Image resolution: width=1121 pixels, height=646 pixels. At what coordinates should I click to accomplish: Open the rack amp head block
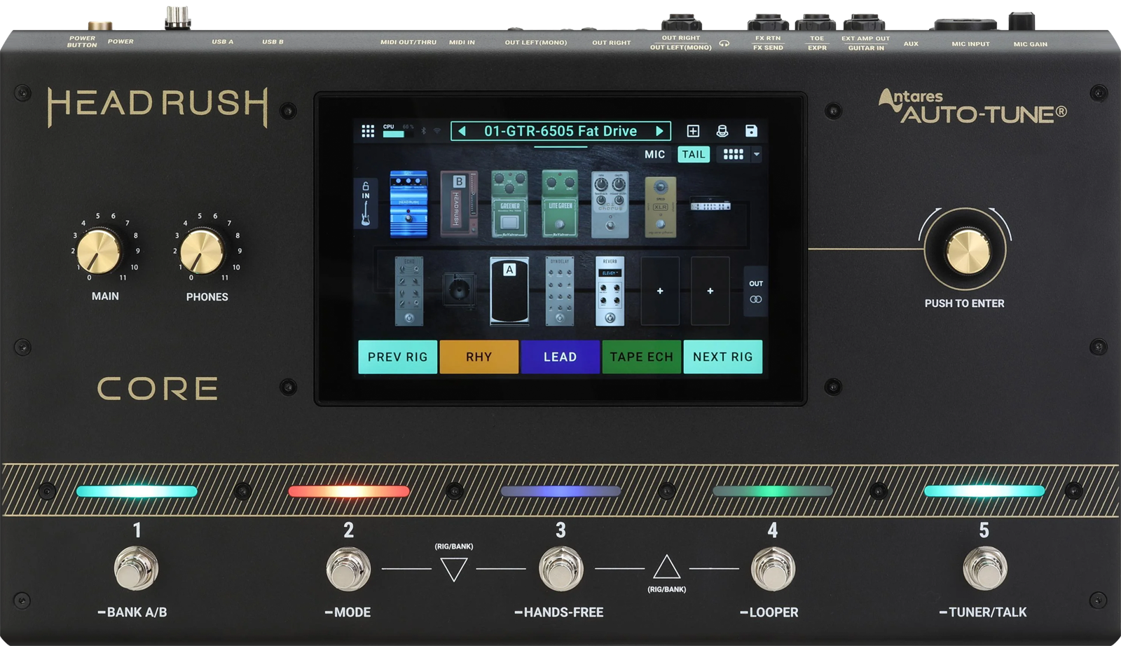click(x=710, y=205)
